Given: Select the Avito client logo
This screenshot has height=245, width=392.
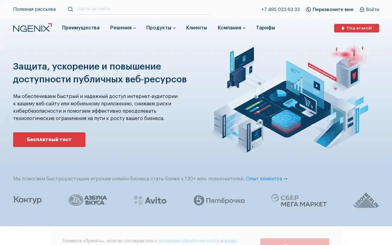Looking at the screenshot, I should (150, 201).
